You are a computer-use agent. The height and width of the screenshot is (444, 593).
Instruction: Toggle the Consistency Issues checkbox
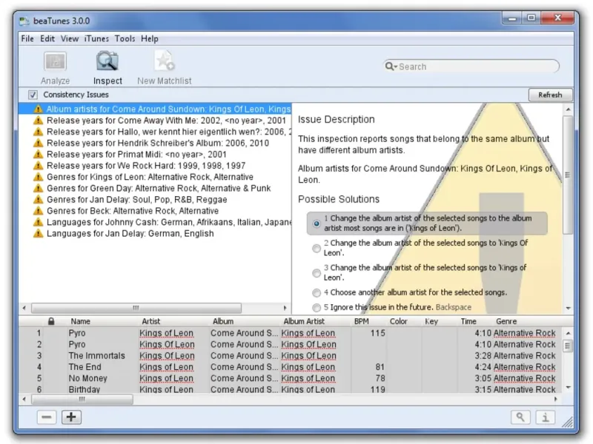click(33, 95)
